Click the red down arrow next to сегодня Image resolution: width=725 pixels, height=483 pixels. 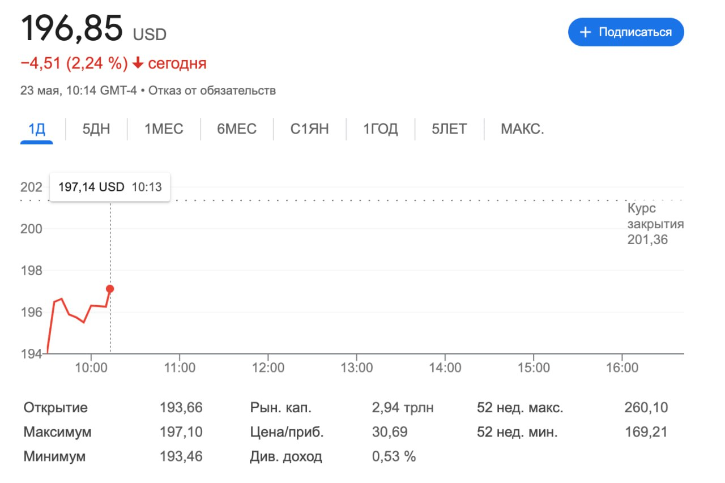coord(137,63)
